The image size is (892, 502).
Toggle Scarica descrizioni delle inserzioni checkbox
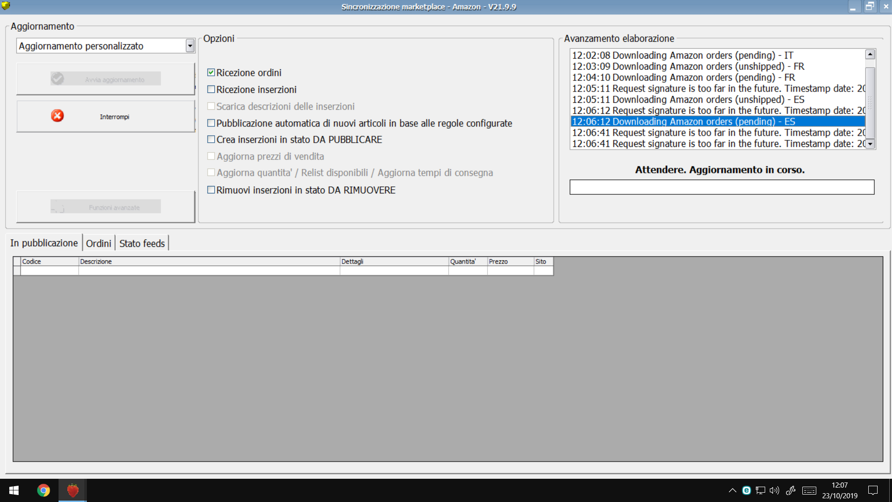[x=211, y=106]
